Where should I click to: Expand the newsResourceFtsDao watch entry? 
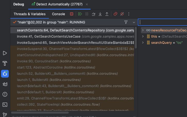click(143, 30)
